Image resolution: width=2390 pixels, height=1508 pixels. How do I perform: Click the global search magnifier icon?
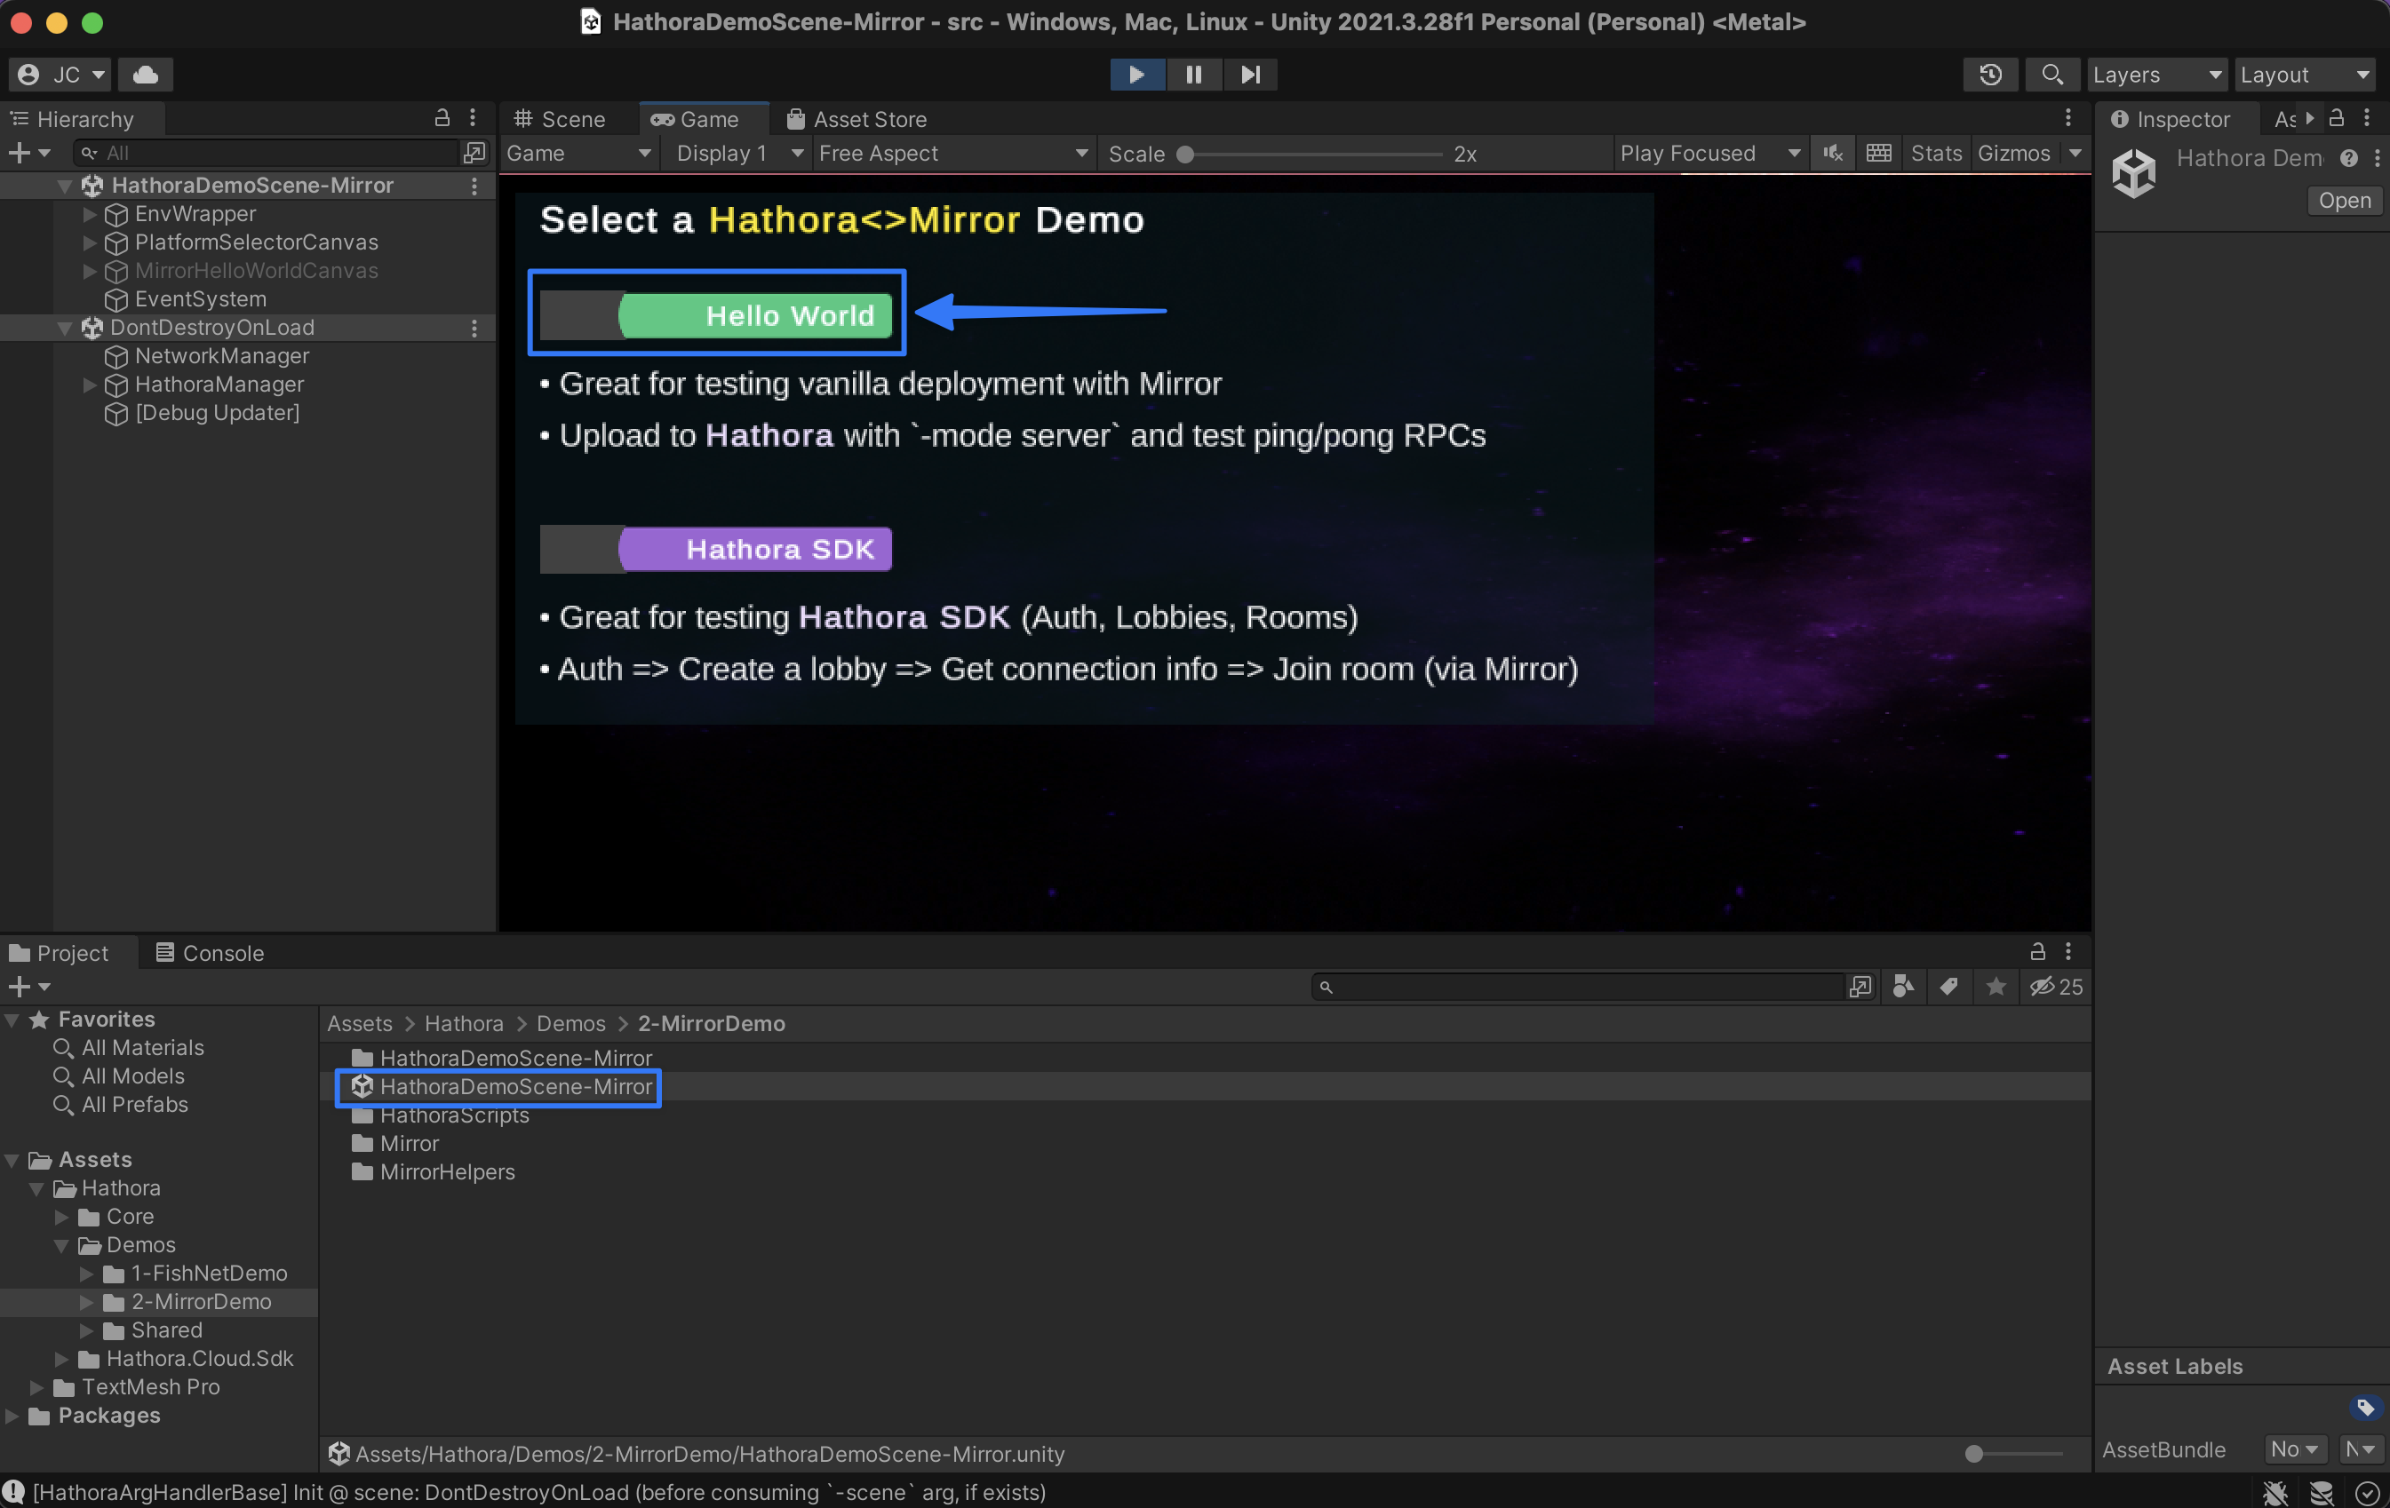[2051, 75]
